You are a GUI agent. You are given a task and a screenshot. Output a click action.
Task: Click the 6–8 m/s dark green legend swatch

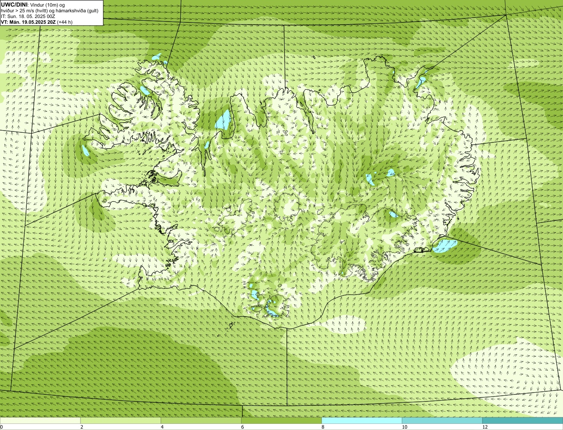281,421
